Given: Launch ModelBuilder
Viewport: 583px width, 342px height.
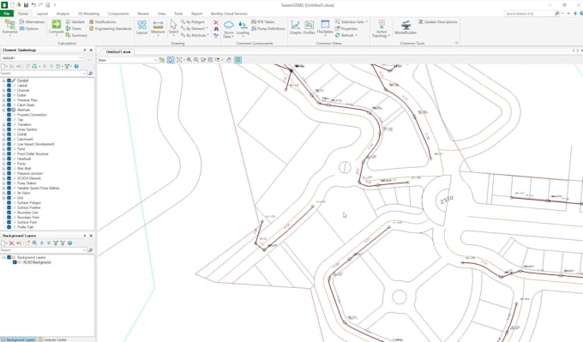Looking at the screenshot, I should pos(406,27).
